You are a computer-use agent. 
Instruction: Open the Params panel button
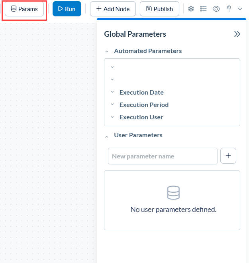pyautogui.click(x=24, y=9)
